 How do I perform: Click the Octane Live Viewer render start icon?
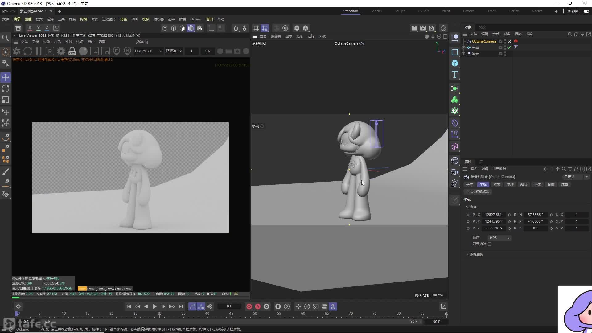point(17,51)
